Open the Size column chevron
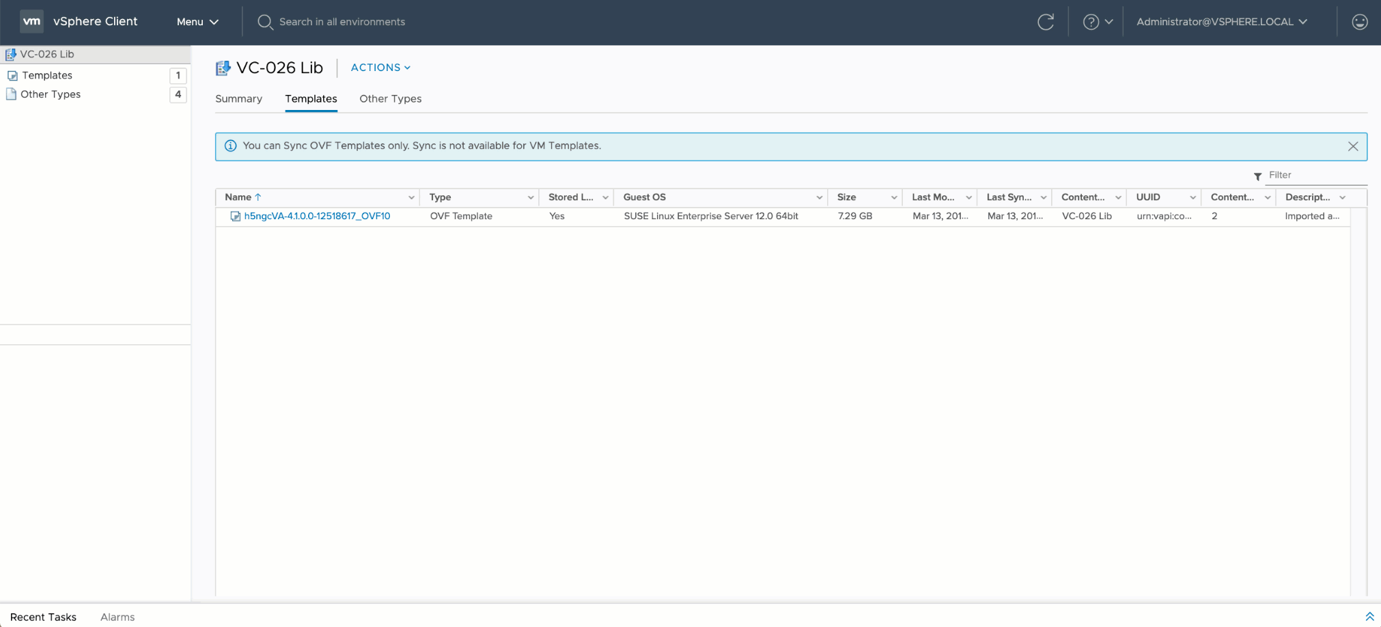The image size is (1381, 627). tap(894, 197)
